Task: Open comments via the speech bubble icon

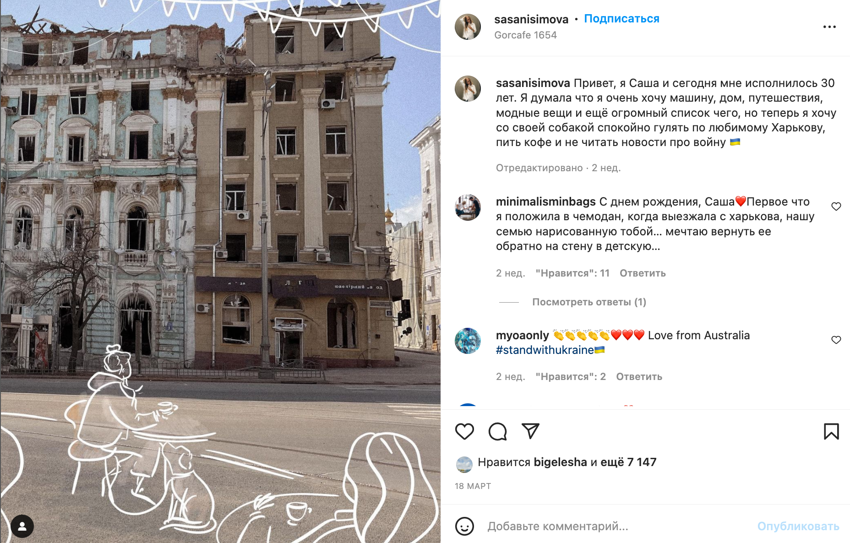Action: click(497, 431)
